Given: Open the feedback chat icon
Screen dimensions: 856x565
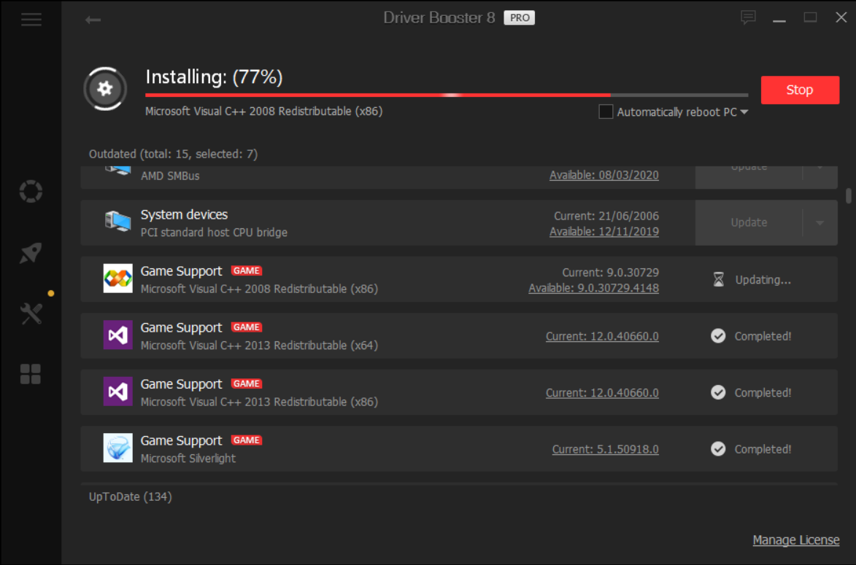Looking at the screenshot, I should 748,17.
